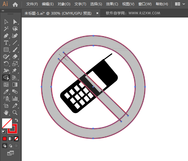Open the 视图(V) menu
The image size is (188, 161).
(x=128, y=4)
